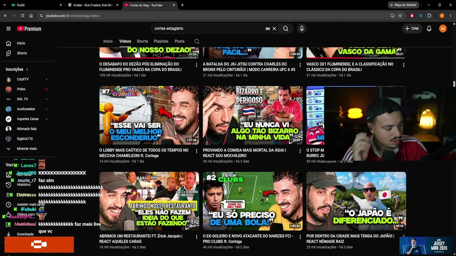This screenshot has width=456, height=256.
Task: Close the Cortes do Stag browser tab
Action: [174, 5]
